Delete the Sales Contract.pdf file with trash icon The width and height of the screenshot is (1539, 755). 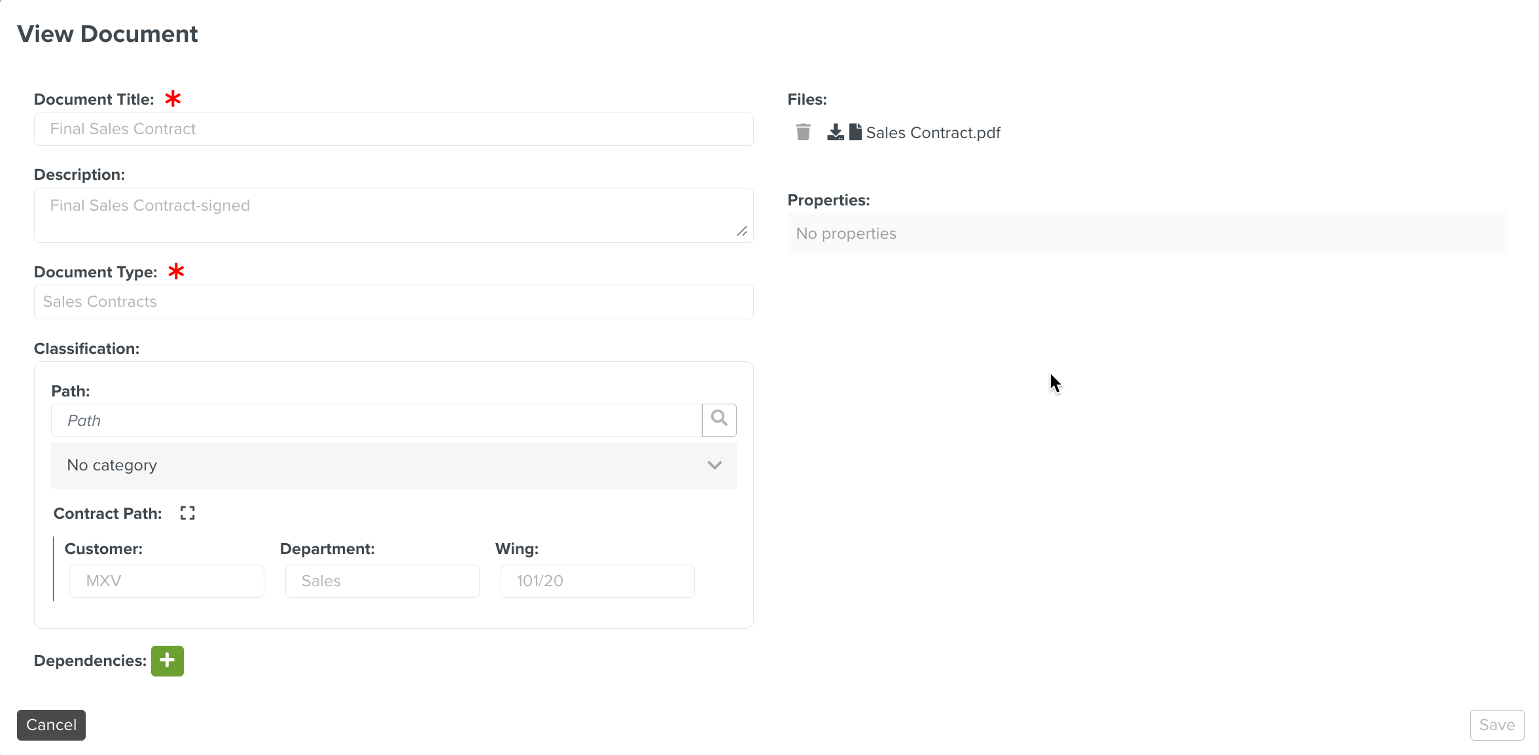click(803, 132)
